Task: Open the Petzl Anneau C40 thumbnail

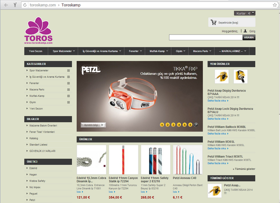Action: pos(187,160)
